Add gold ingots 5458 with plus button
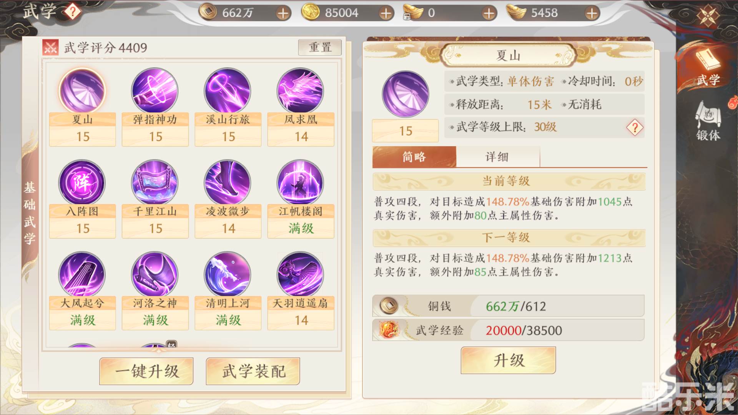 [592, 13]
